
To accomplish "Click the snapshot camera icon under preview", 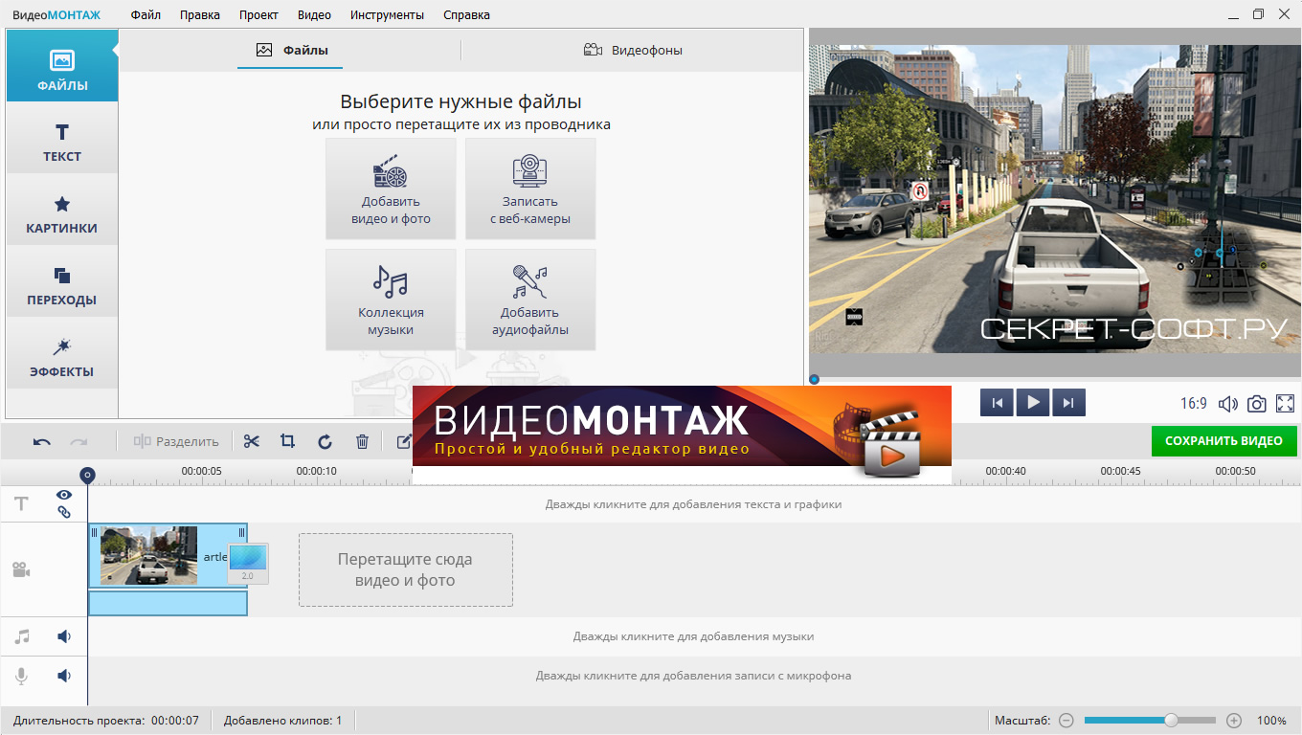I will (x=1257, y=404).
